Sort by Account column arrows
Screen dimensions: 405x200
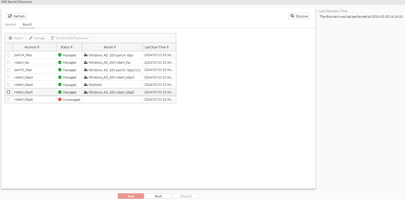pyautogui.click(x=38, y=47)
